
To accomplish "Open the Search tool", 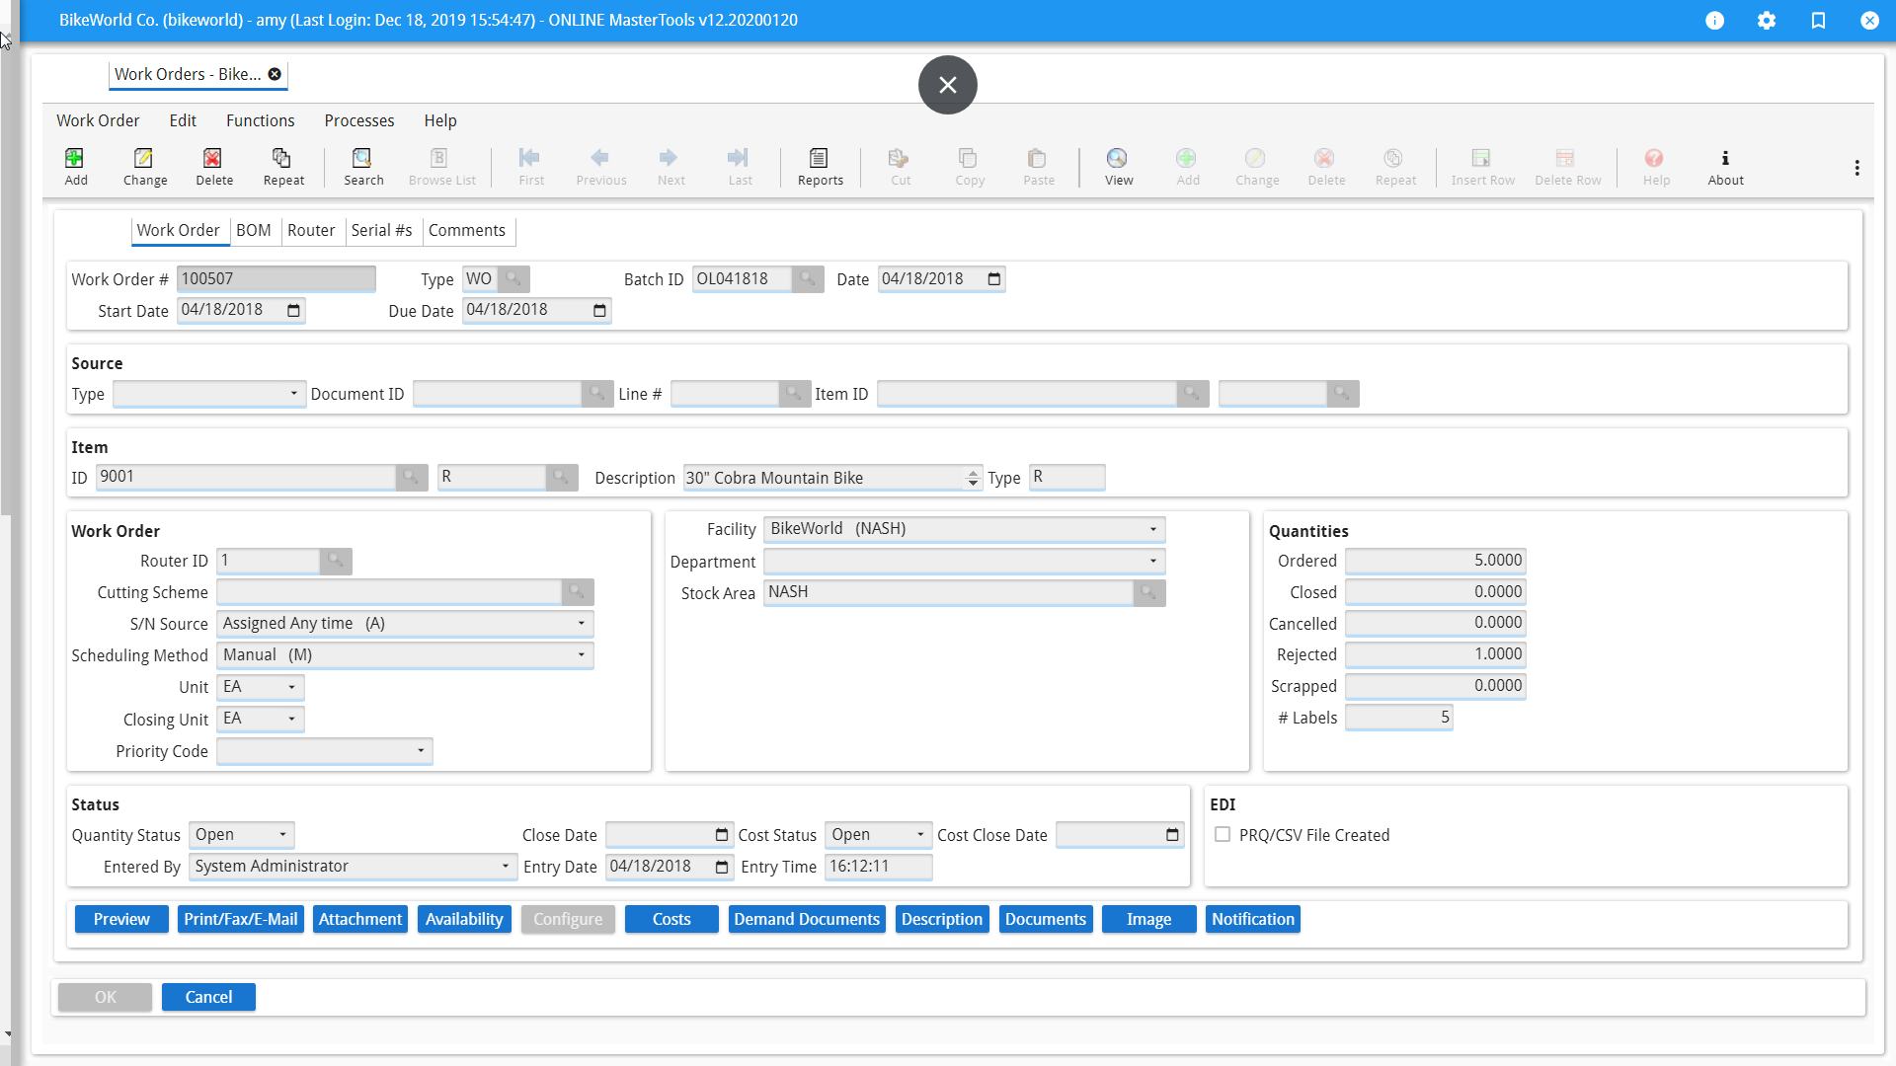I will pos(362,166).
